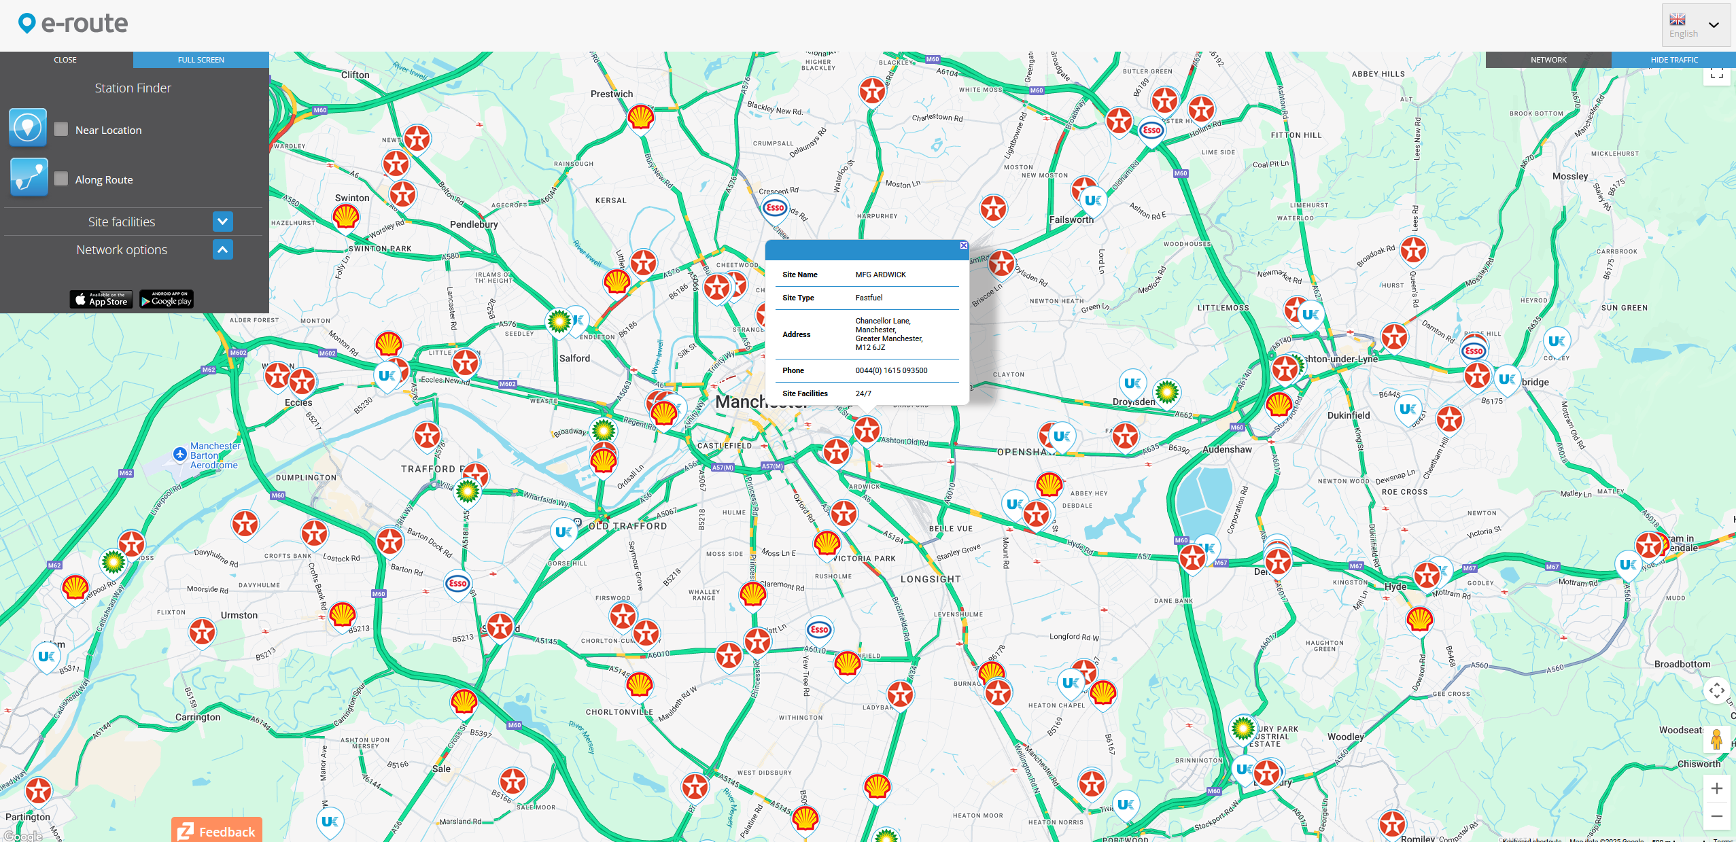Expand the Site facilities section
Image resolution: width=1736 pixels, height=842 pixels.
222,222
